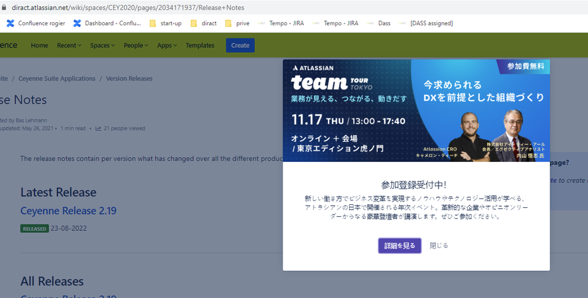Click the Bas Lehmann author name
The height and width of the screenshot is (298, 588).
pyautogui.click(x=32, y=121)
